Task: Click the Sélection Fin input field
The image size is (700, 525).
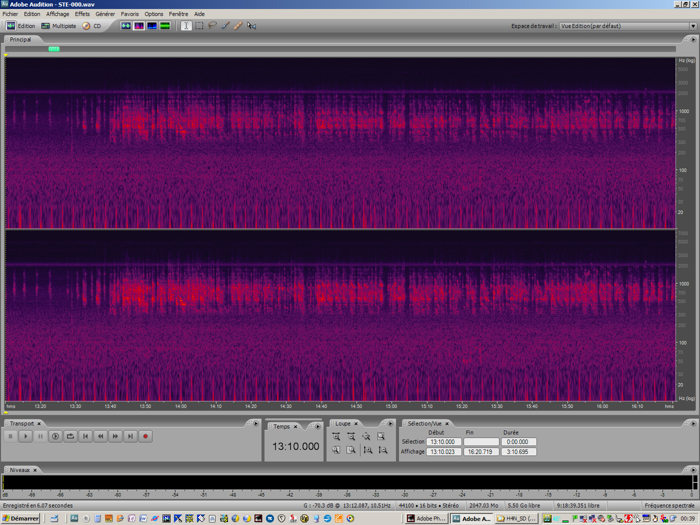Action: click(x=481, y=442)
